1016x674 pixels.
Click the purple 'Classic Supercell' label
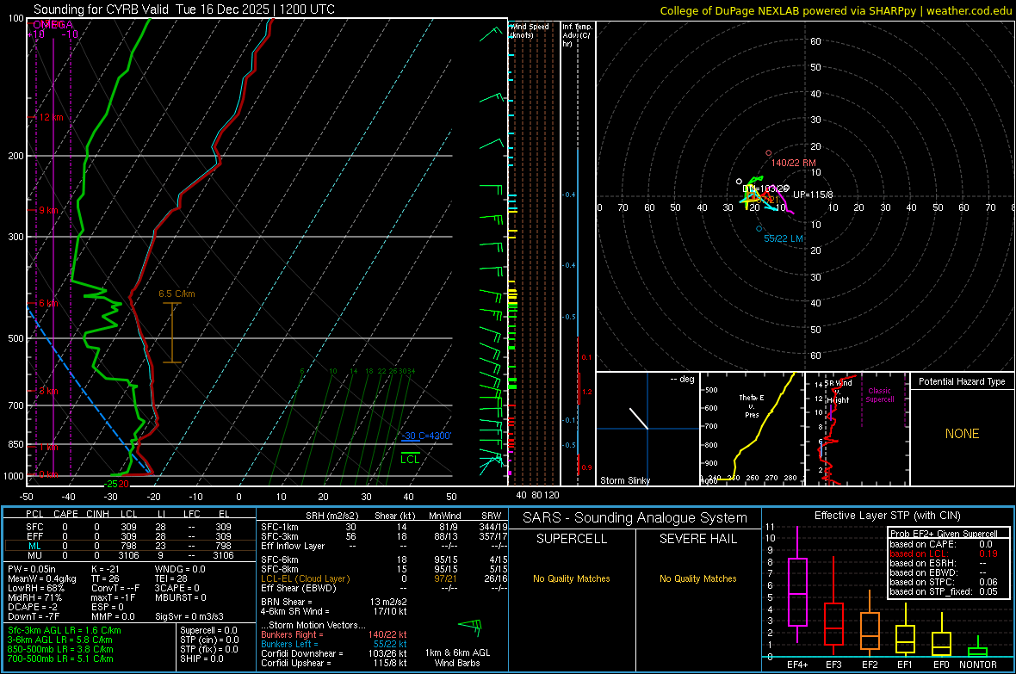879,395
